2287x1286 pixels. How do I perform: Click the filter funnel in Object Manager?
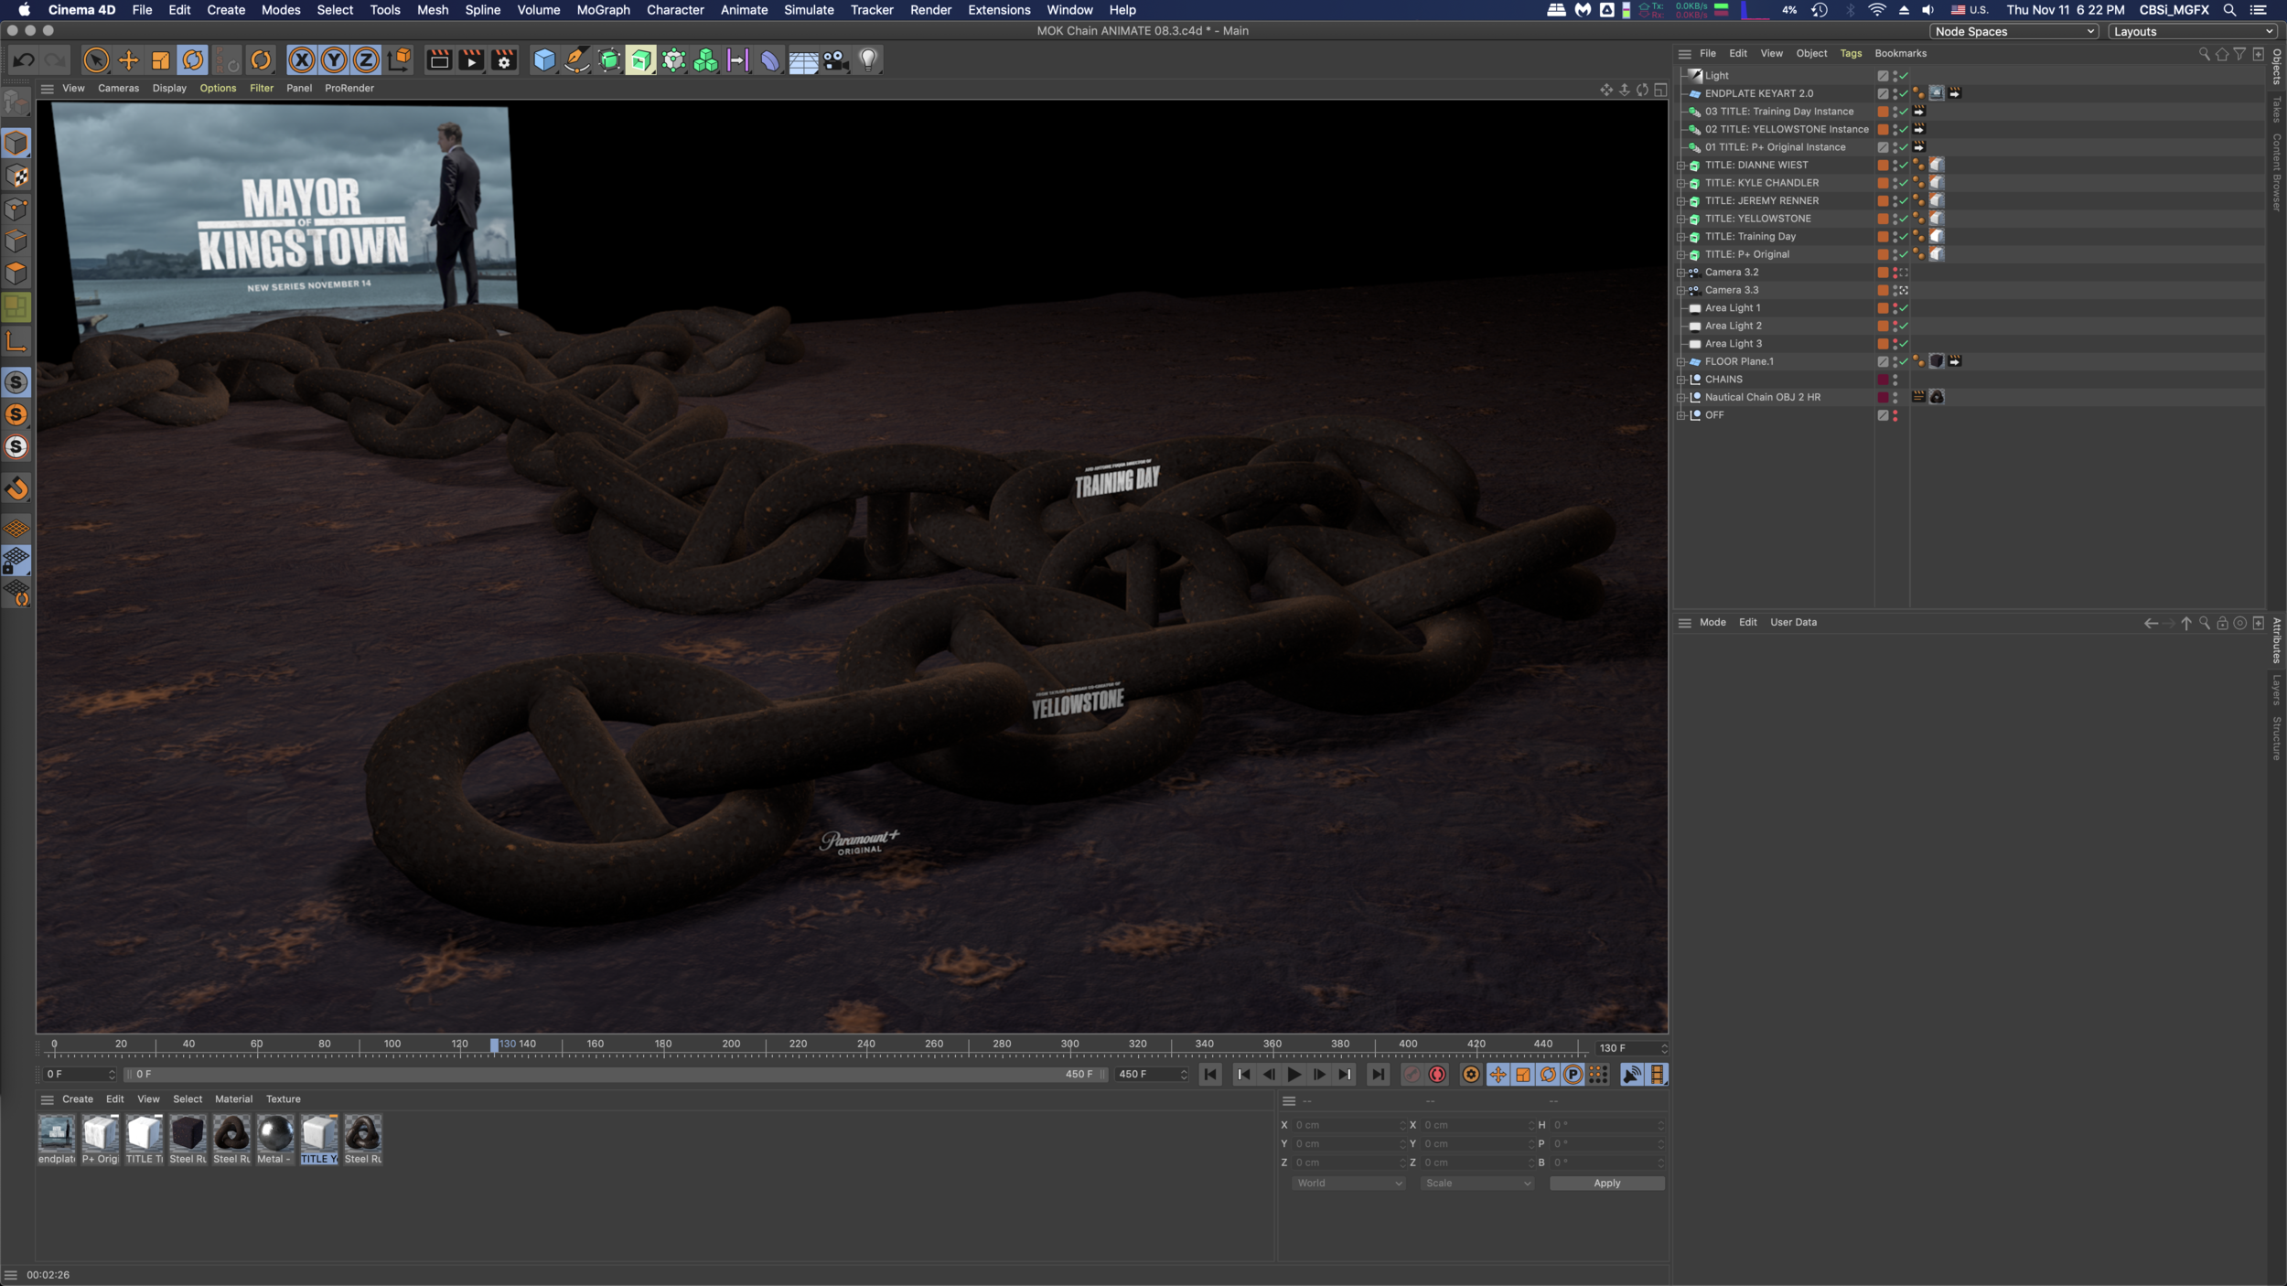pos(2239,54)
